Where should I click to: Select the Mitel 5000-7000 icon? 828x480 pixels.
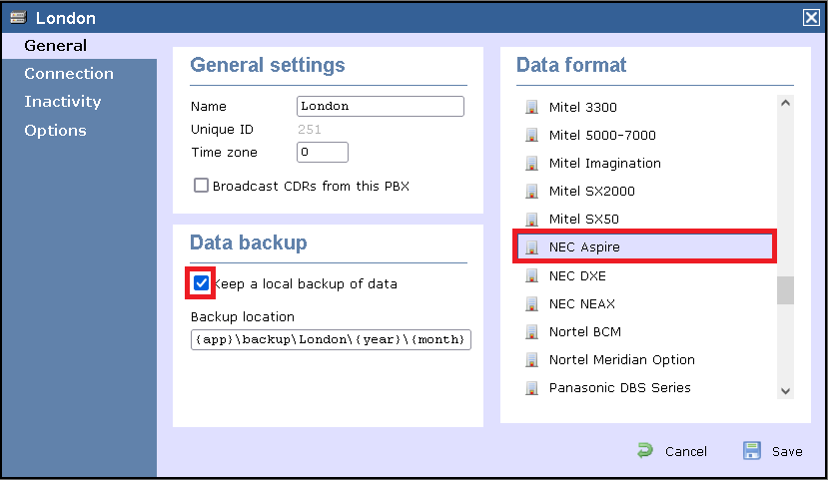pyautogui.click(x=531, y=135)
